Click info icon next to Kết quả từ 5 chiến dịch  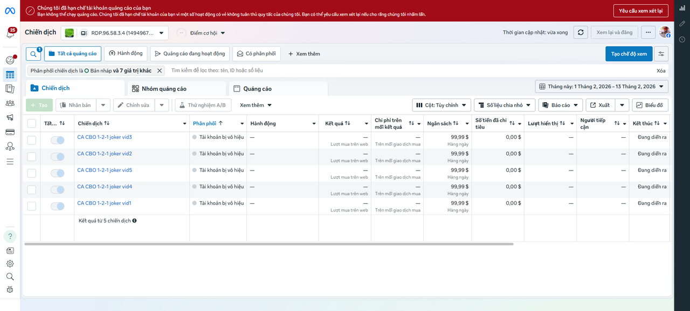pos(134,221)
